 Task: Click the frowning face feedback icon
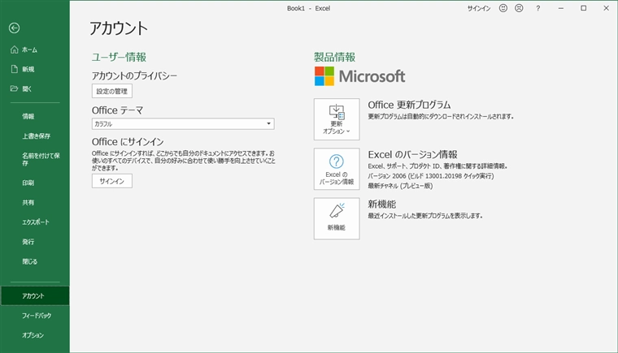point(519,8)
